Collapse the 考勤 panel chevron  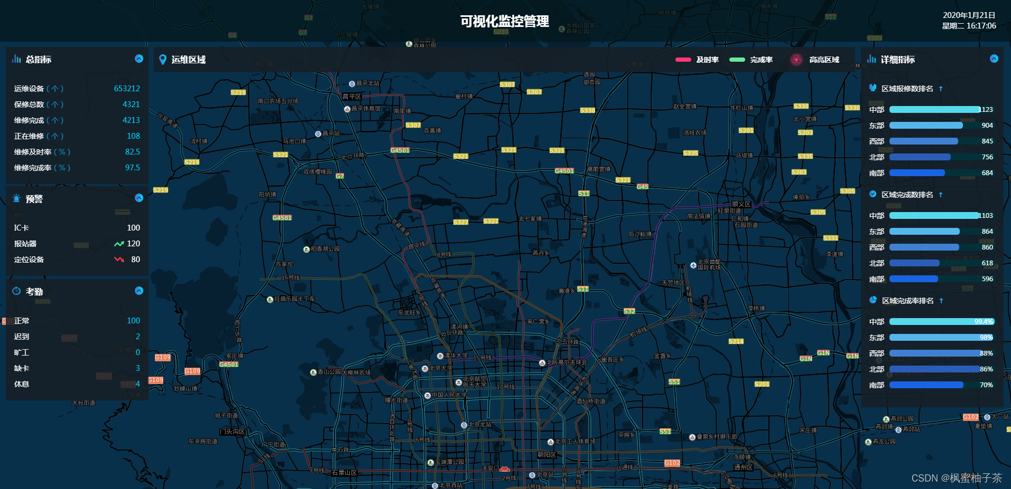click(139, 291)
